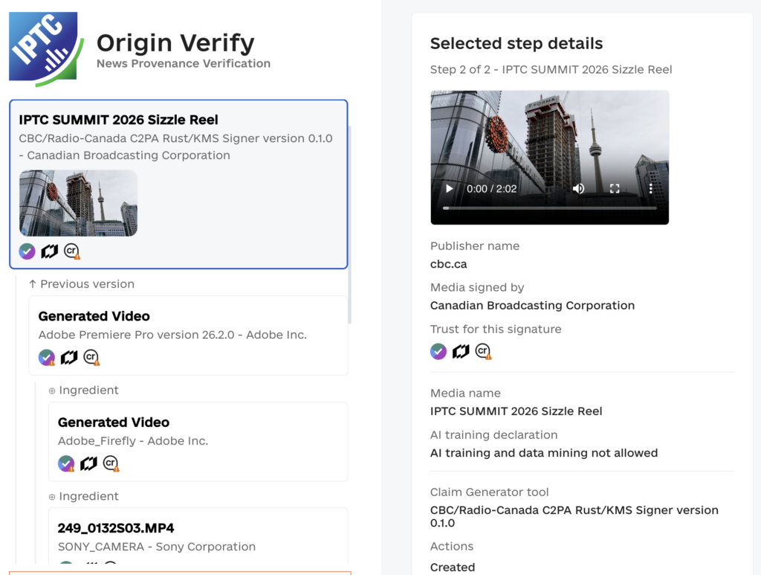Open the video in fullscreen
The height and width of the screenshot is (575, 761).
(615, 188)
